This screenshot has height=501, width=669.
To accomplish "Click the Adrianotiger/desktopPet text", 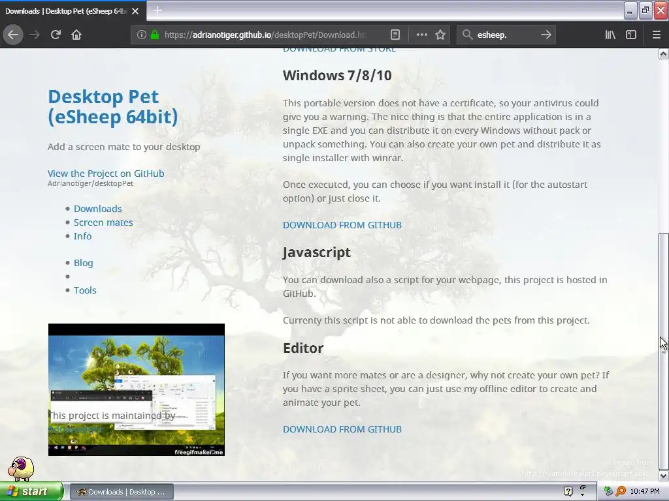I will tap(90, 183).
